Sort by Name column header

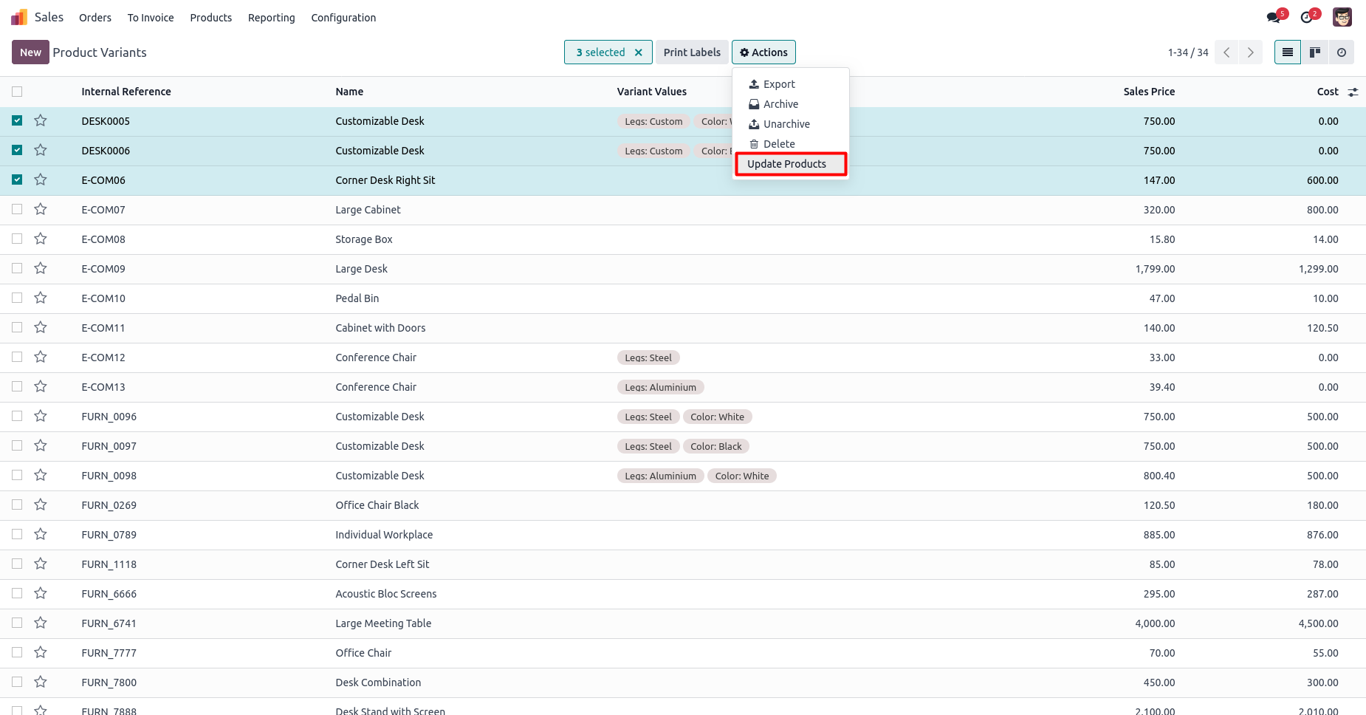pos(349,92)
